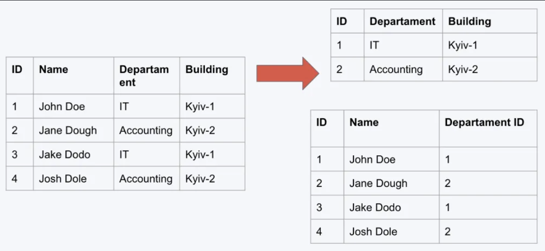
Task: Click John Doe in the four-column table
Action: click(62, 106)
